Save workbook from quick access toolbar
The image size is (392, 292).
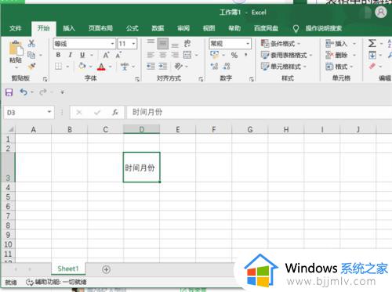tap(9, 92)
